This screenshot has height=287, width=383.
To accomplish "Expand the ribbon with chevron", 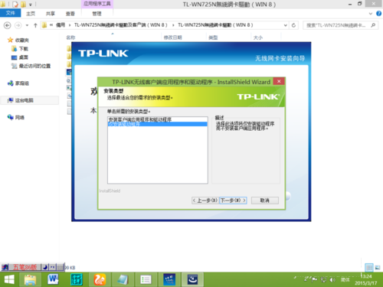I will tap(371, 14).
